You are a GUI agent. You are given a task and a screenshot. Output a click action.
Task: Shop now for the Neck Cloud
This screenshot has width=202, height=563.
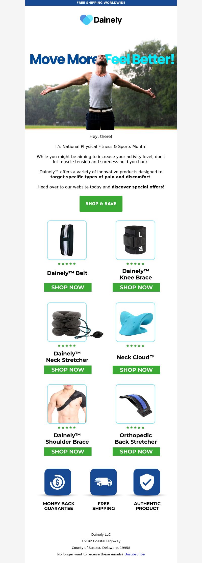click(136, 370)
